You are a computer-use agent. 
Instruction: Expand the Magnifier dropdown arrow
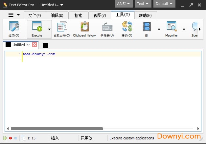[184, 29]
